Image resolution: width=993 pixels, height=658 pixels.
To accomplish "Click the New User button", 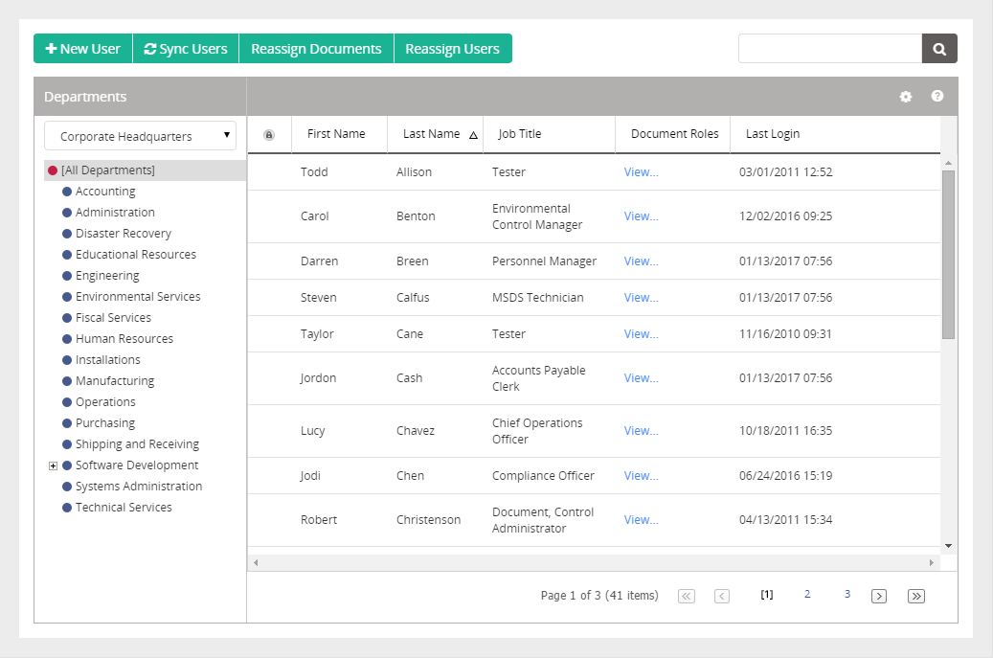I will click(x=83, y=49).
